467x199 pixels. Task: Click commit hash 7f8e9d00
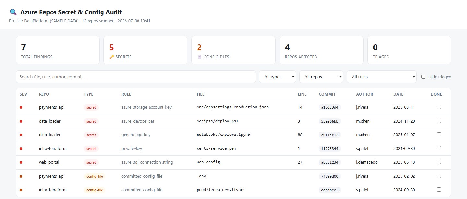tap(329, 176)
